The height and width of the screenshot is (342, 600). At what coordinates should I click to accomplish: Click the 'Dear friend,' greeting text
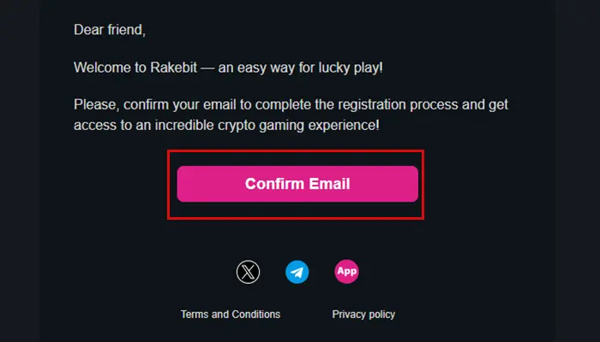110,30
